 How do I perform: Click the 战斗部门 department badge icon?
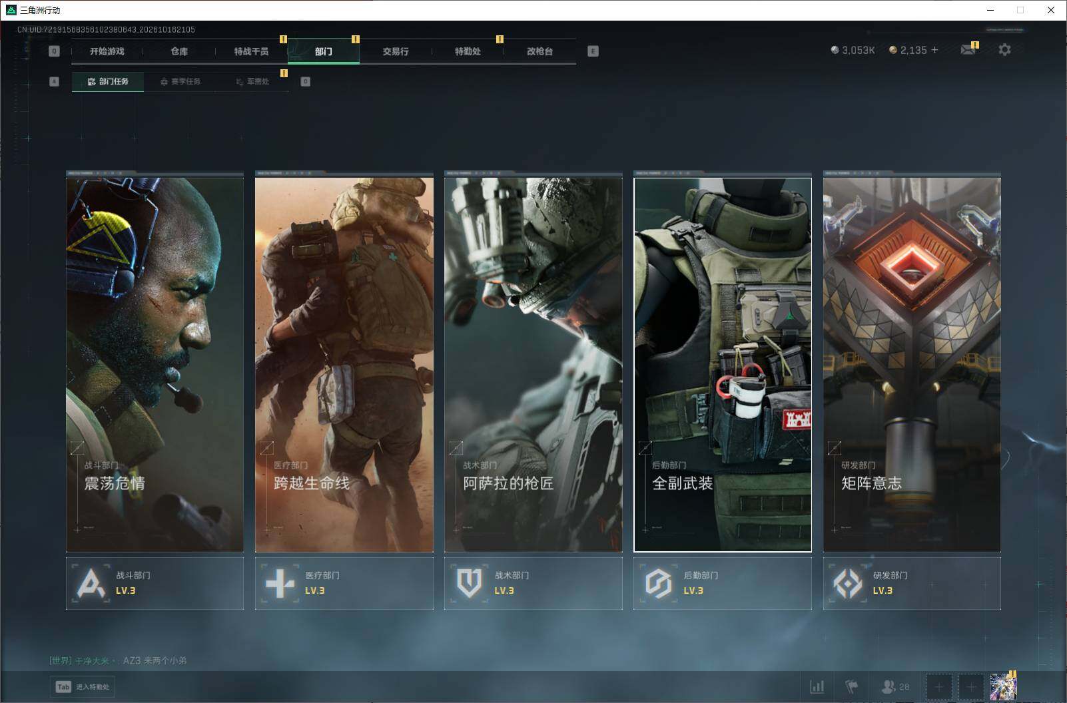click(91, 583)
